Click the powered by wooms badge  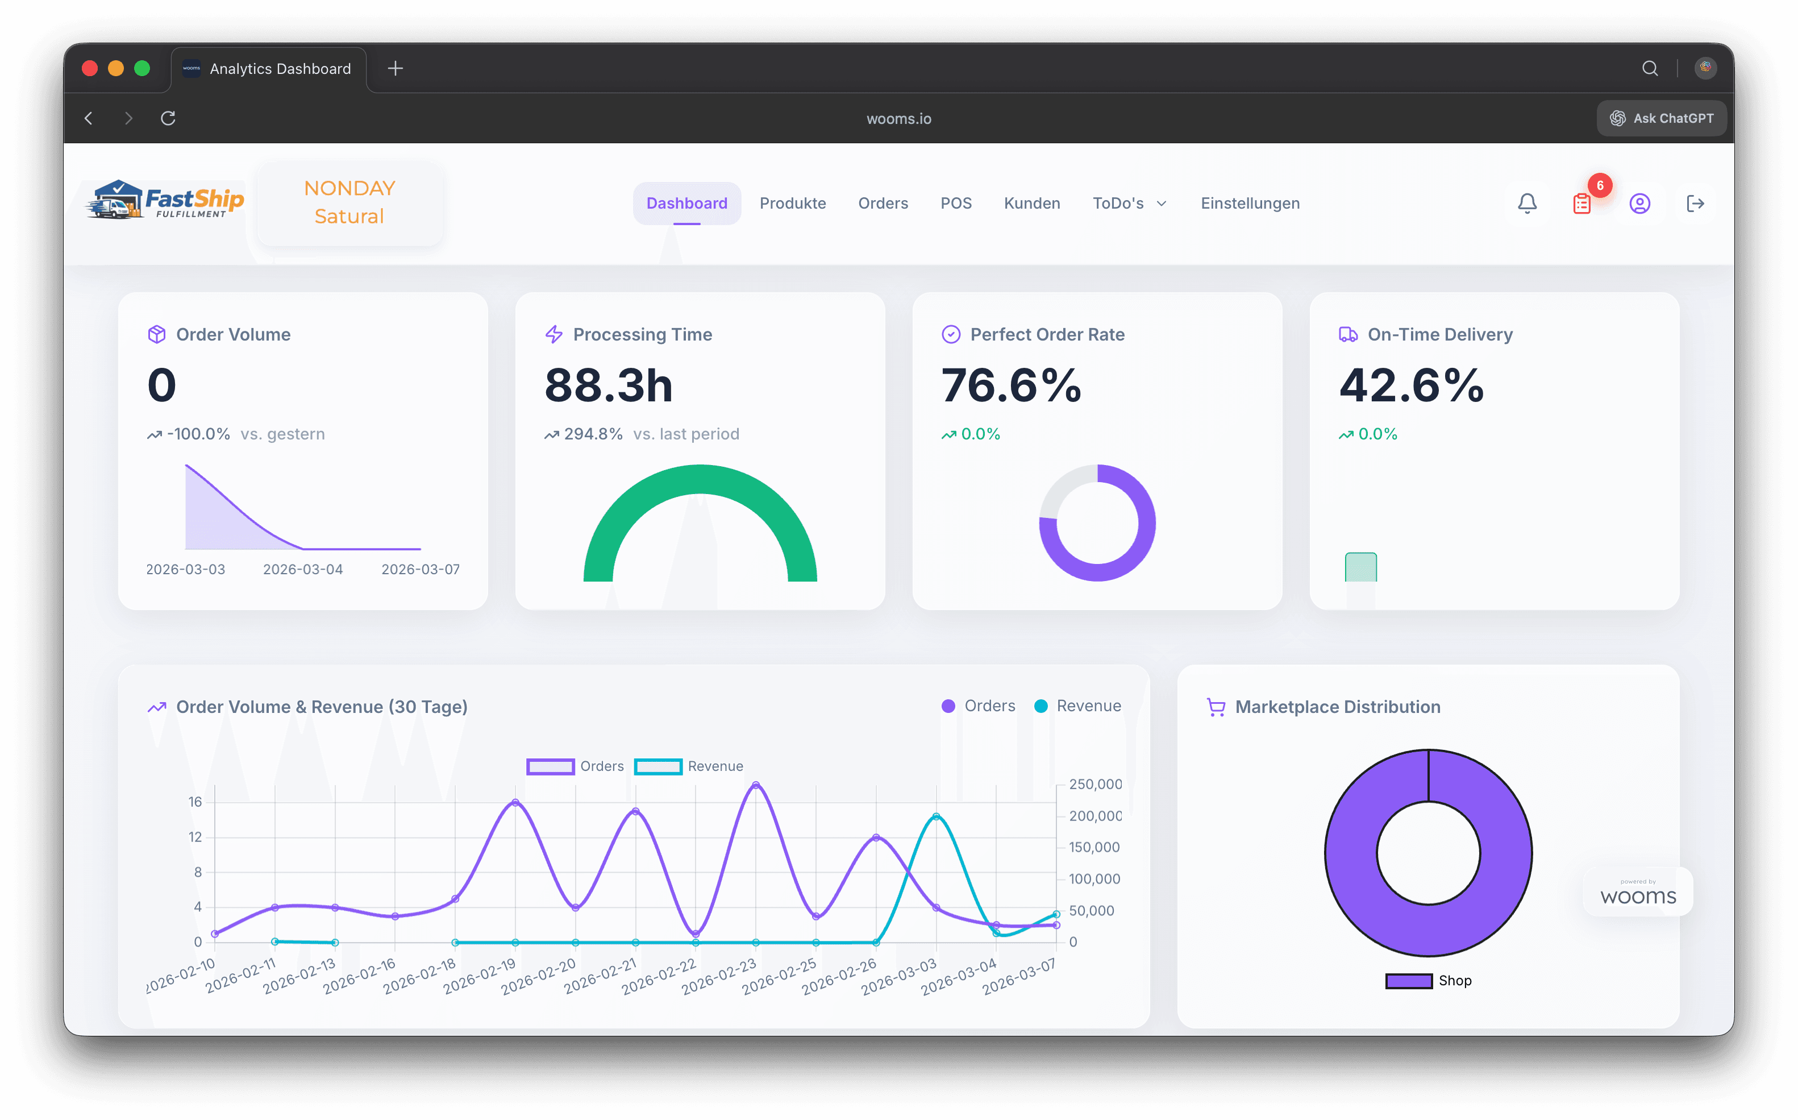[x=1637, y=892]
